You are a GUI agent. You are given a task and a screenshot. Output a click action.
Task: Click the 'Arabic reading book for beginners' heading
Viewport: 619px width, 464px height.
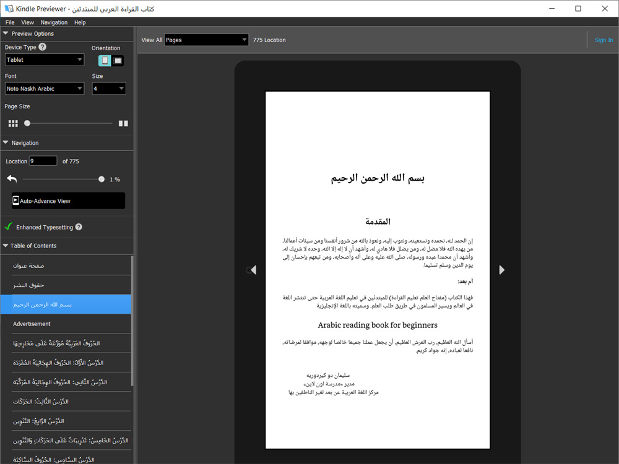pos(378,325)
